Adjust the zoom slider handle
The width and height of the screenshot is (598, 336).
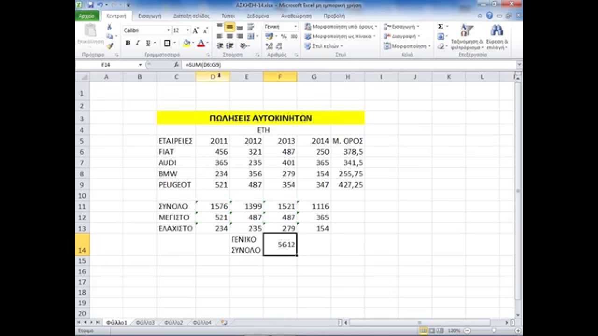click(494, 330)
